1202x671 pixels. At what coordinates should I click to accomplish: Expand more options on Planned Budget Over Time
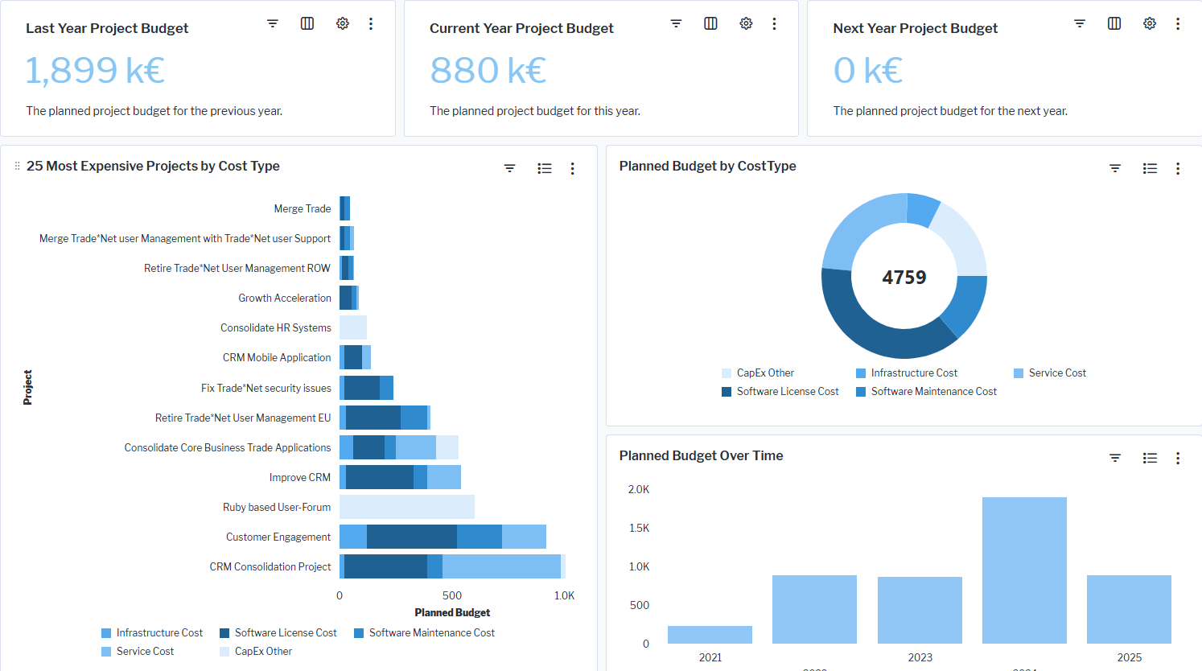(1178, 458)
